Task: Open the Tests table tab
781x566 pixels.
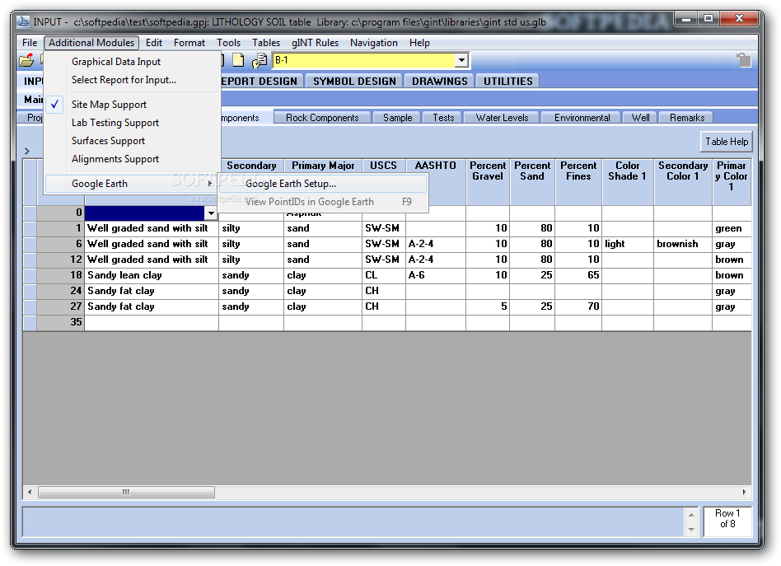Action: [x=443, y=118]
